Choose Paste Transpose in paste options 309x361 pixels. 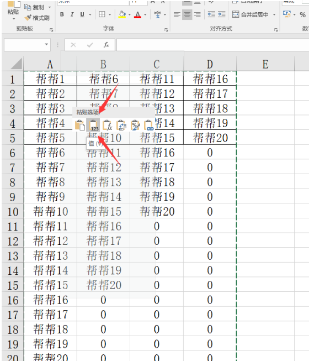(121, 125)
